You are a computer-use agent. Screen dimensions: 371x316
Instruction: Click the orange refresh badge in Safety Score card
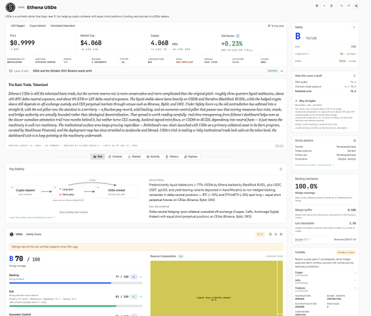[x=260, y=234]
